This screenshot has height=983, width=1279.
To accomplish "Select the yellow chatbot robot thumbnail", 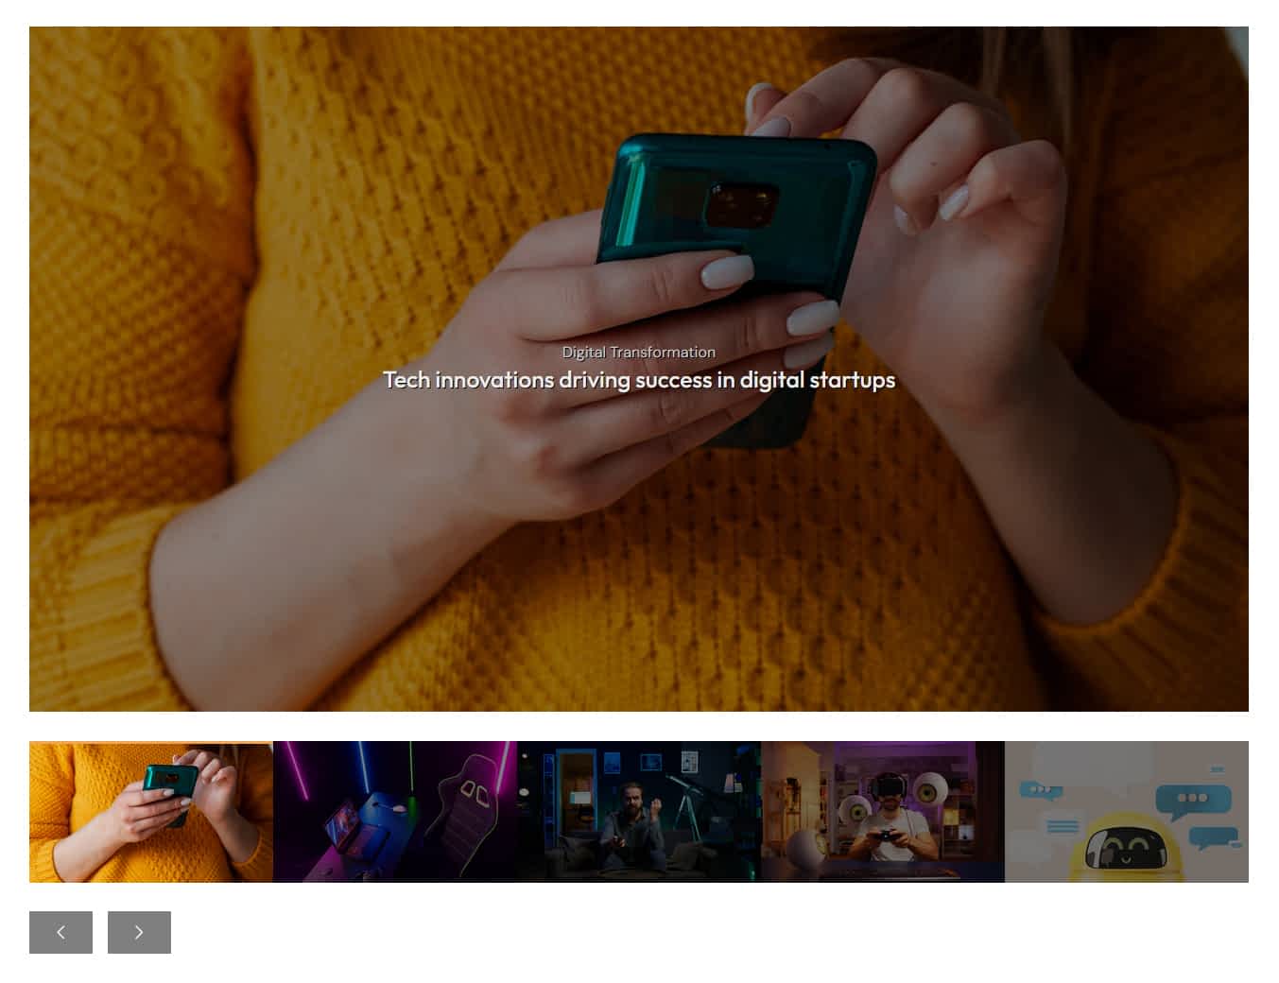I will click(x=1127, y=812).
